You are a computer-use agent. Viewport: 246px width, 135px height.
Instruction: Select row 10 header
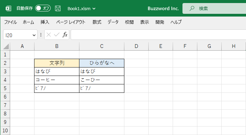[5, 131]
